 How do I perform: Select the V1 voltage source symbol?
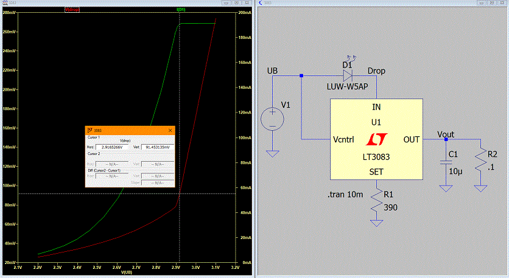click(272, 119)
